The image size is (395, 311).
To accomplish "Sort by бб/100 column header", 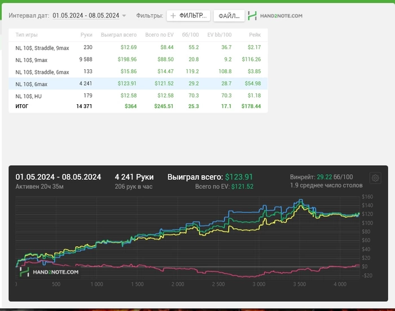I will click(191, 35).
